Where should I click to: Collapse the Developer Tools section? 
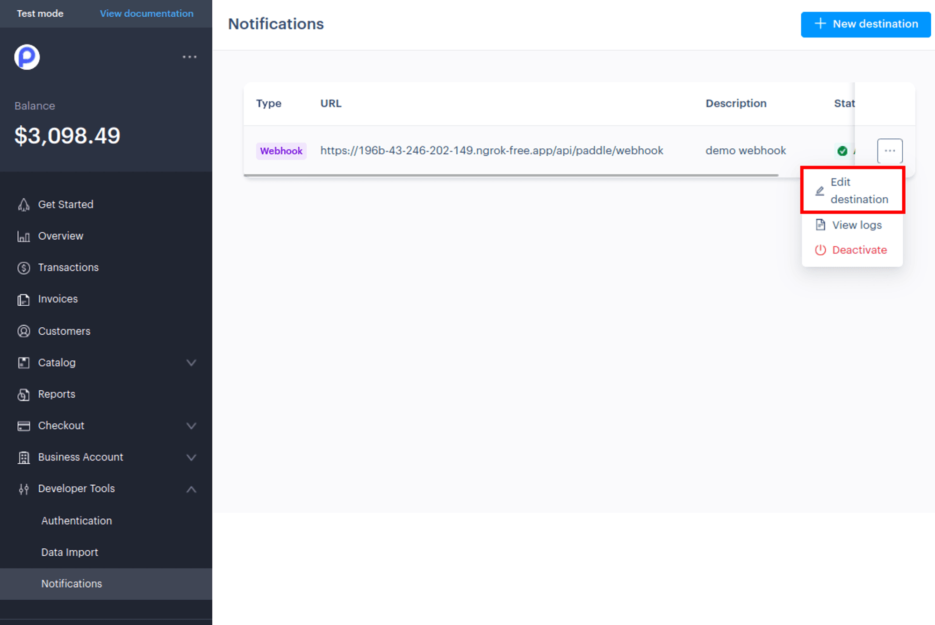point(191,489)
